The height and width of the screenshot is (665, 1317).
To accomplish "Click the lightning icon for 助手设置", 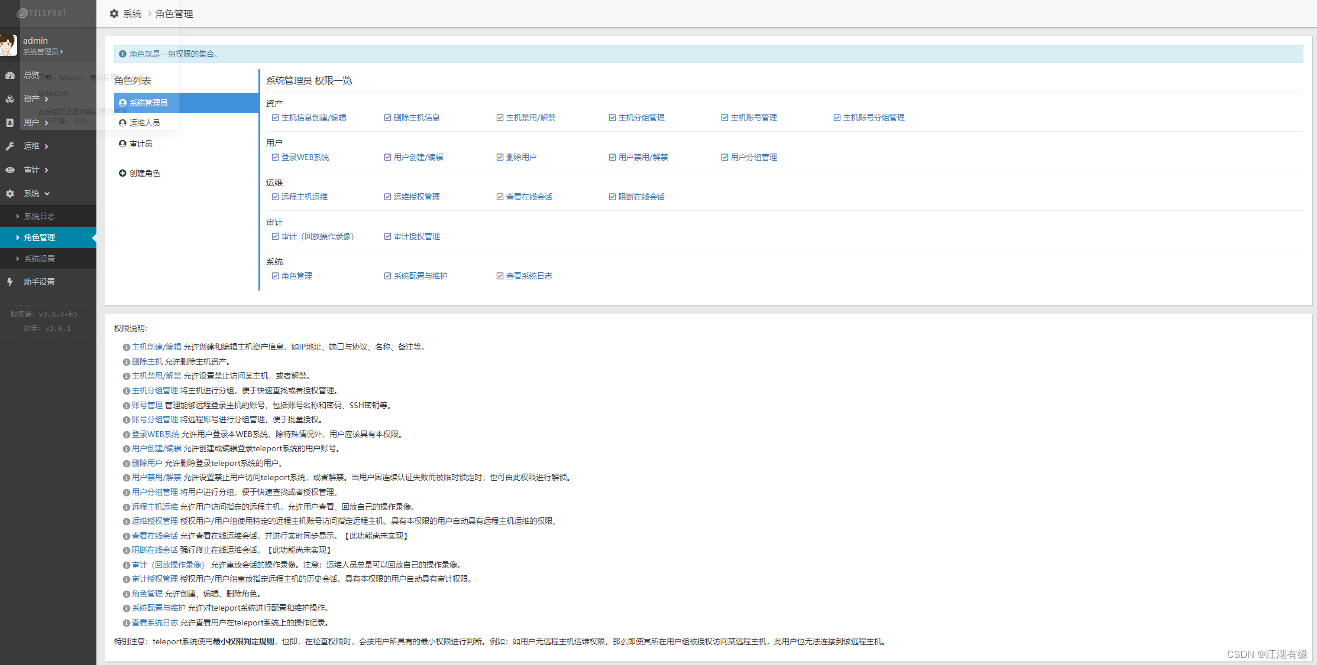I will (10, 282).
